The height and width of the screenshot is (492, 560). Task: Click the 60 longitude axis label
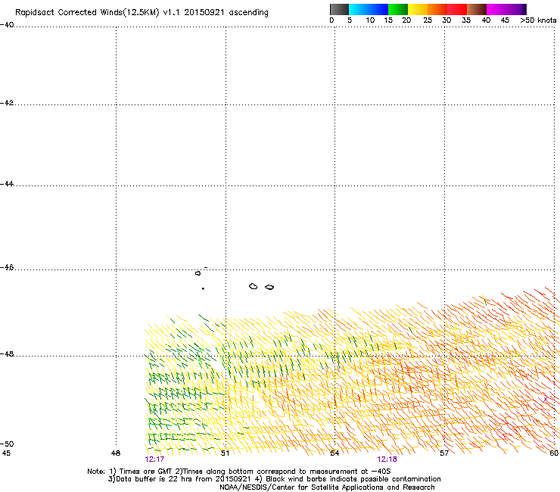tap(554, 453)
